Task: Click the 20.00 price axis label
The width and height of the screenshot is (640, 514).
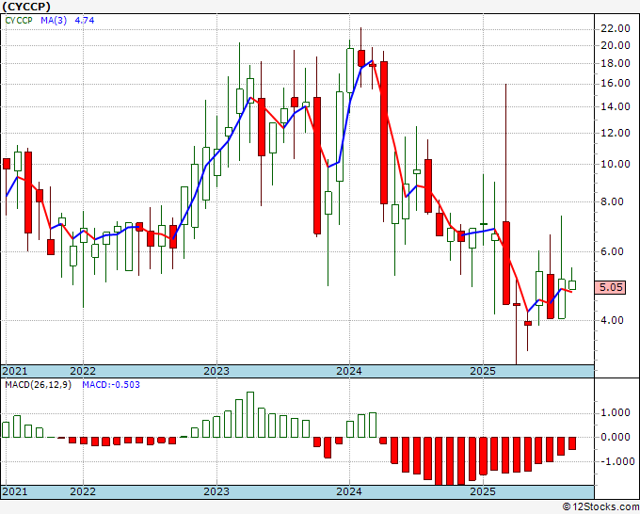Action: (616, 45)
